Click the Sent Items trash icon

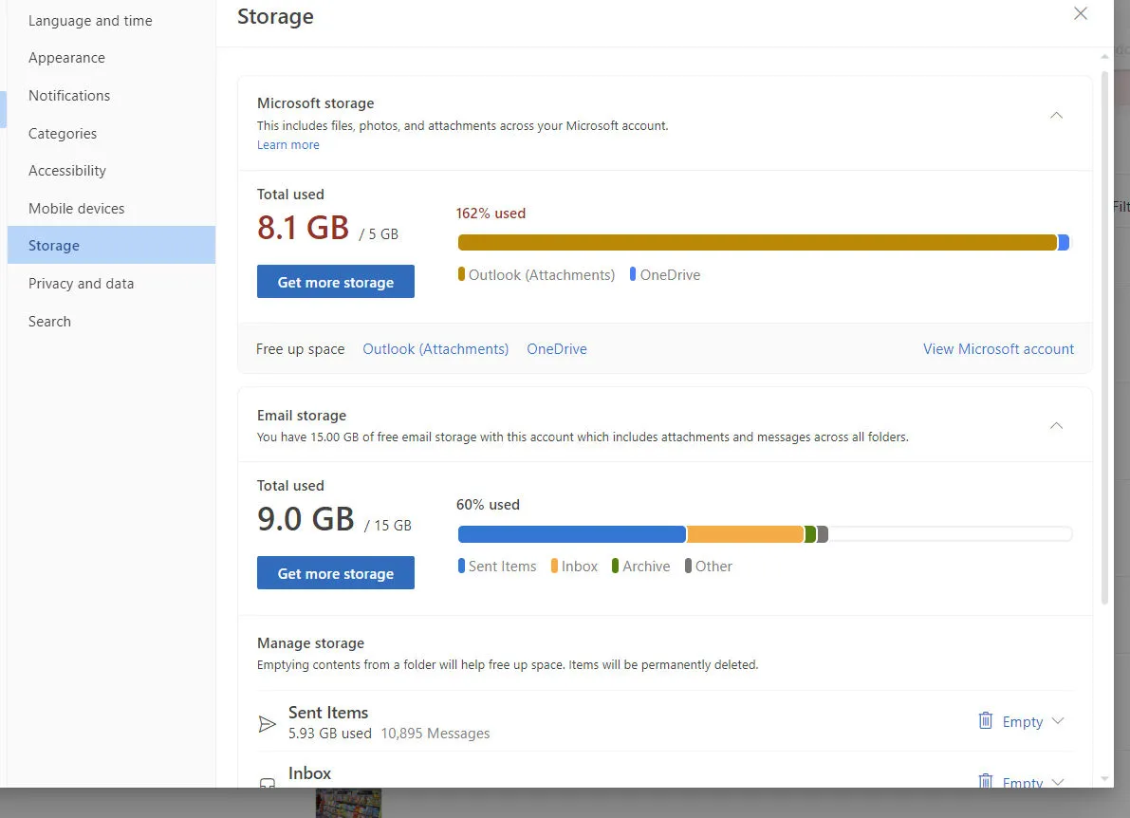pos(986,721)
